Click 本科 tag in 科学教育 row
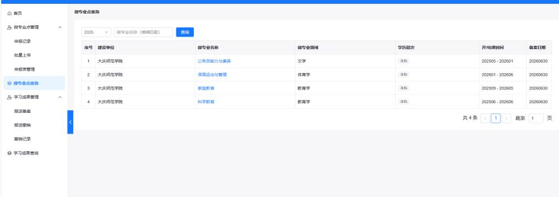This screenshot has height=197, width=559. coord(403,102)
